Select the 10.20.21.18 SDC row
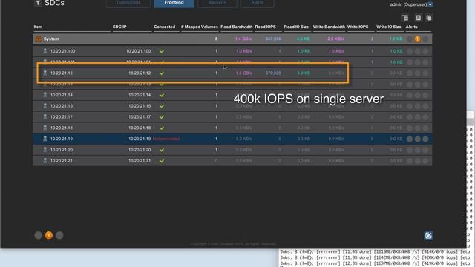Viewport: 475px width, 267px height. 232,128
